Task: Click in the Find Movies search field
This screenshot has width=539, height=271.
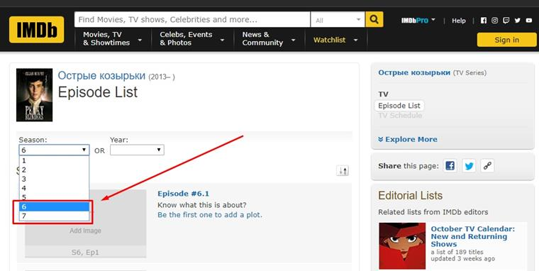Action: pos(192,20)
